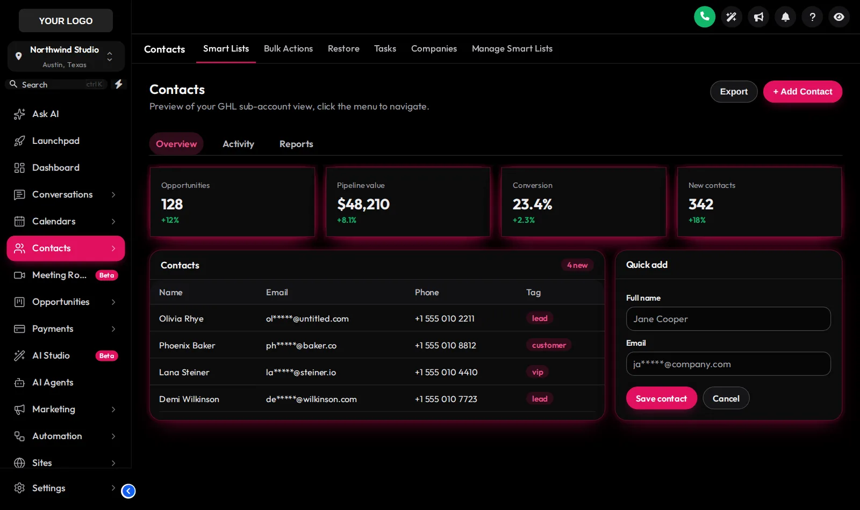Switch to the Smart Lists tab

[226, 48]
